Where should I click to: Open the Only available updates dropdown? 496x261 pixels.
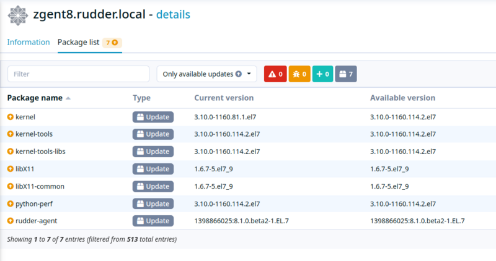[207, 74]
